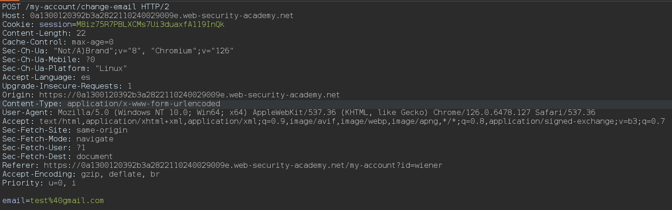This screenshot has width=672, height=210.
Task: Click the Sec-Fetch-Site same-origin value
Action: pos(102,130)
